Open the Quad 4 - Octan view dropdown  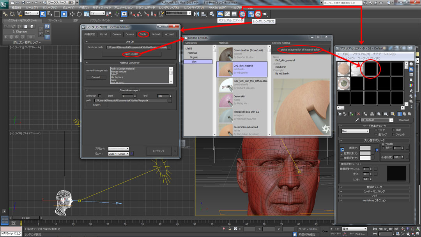(119, 154)
